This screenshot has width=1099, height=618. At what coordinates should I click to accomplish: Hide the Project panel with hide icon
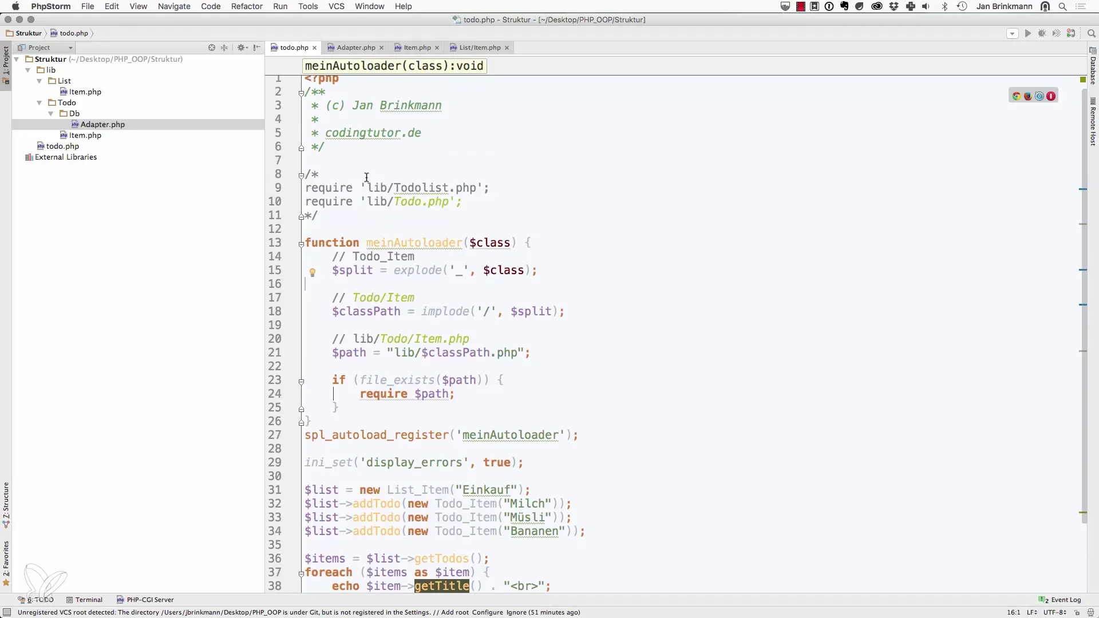pyautogui.click(x=257, y=47)
